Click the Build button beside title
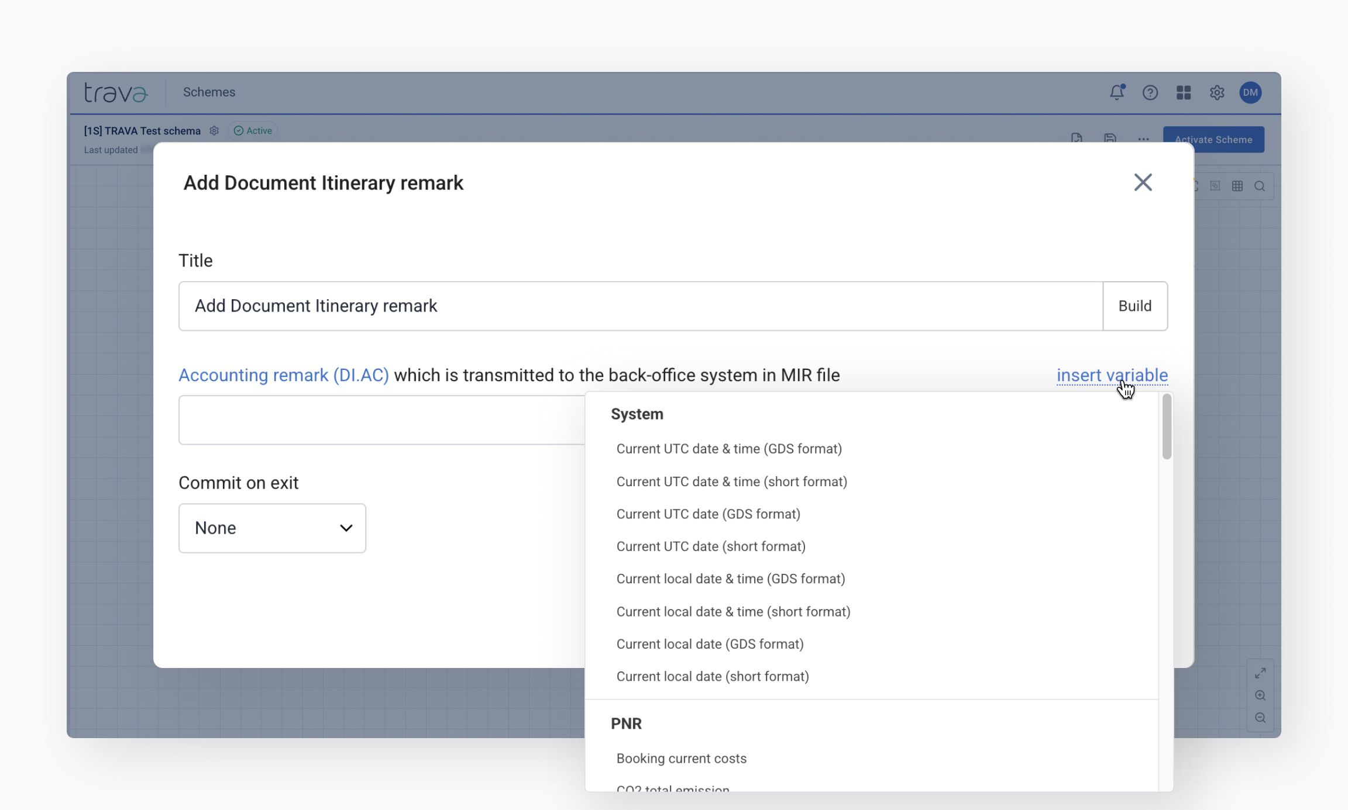 (x=1134, y=306)
